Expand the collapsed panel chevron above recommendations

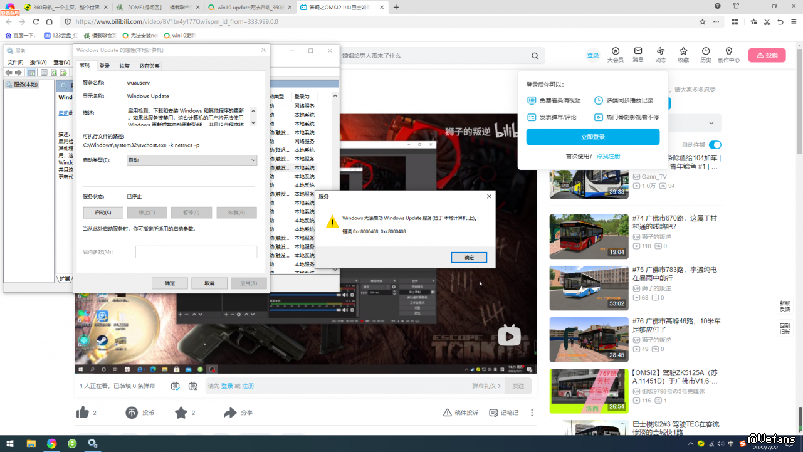click(x=711, y=124)
